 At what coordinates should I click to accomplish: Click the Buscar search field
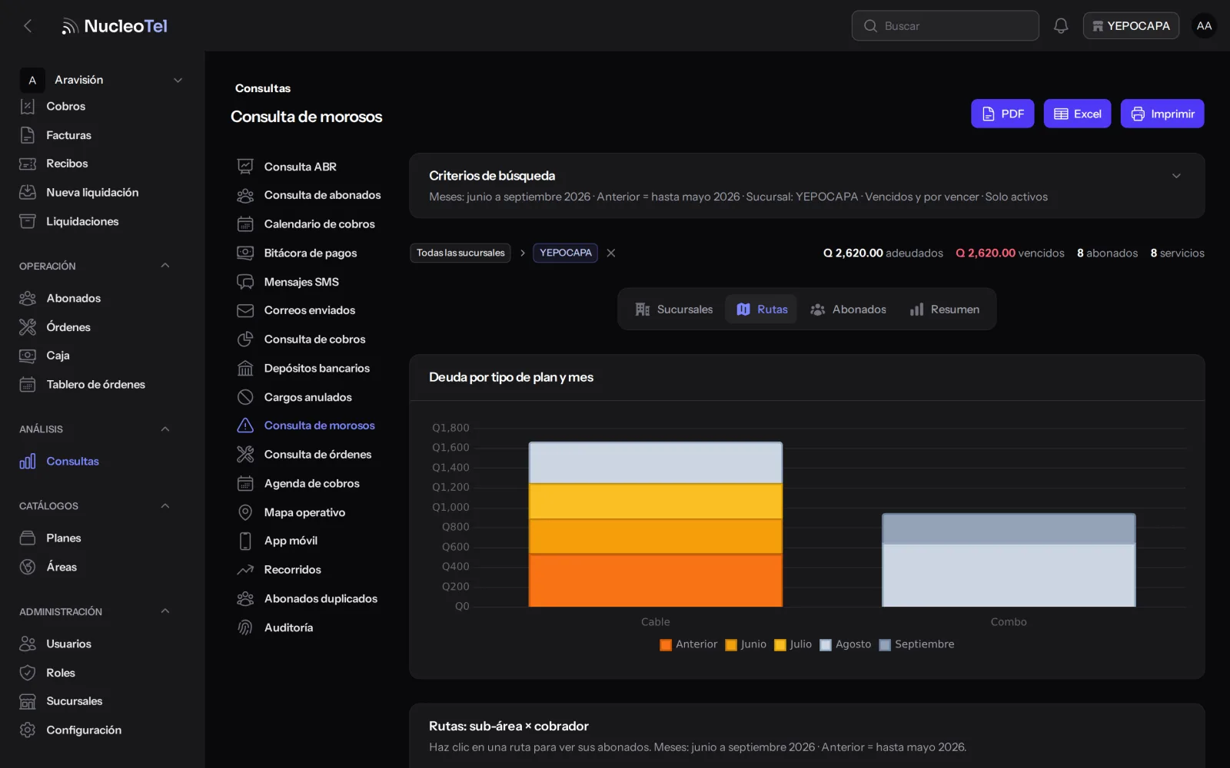click(x=945, y=26)
